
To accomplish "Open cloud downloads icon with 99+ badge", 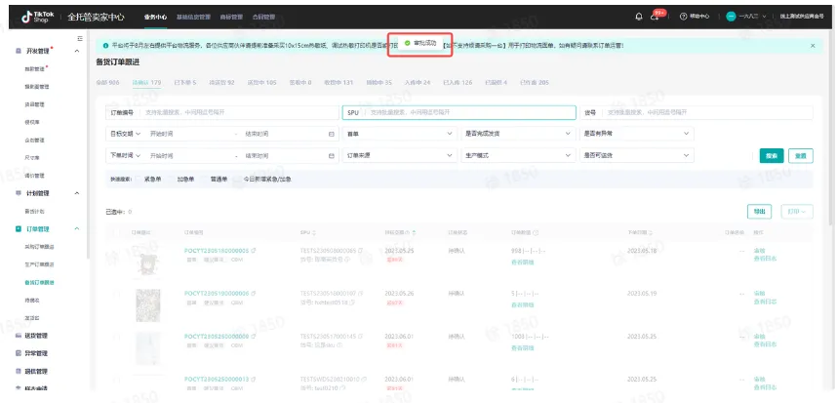I will pos(656,17).
